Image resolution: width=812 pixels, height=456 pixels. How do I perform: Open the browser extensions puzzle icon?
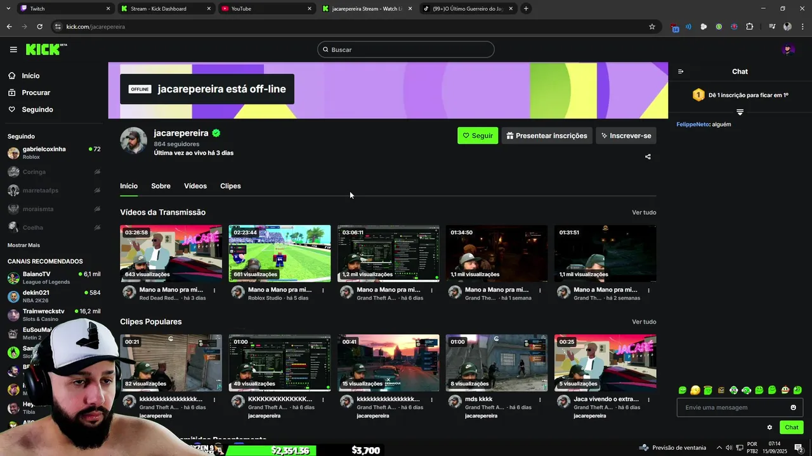(x=749, y=27)
